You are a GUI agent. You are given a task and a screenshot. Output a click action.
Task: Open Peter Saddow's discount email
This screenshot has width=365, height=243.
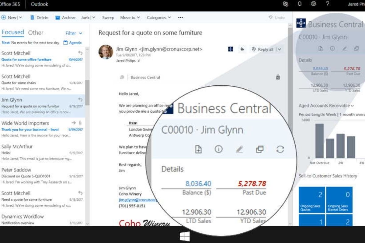coord(42,176)
